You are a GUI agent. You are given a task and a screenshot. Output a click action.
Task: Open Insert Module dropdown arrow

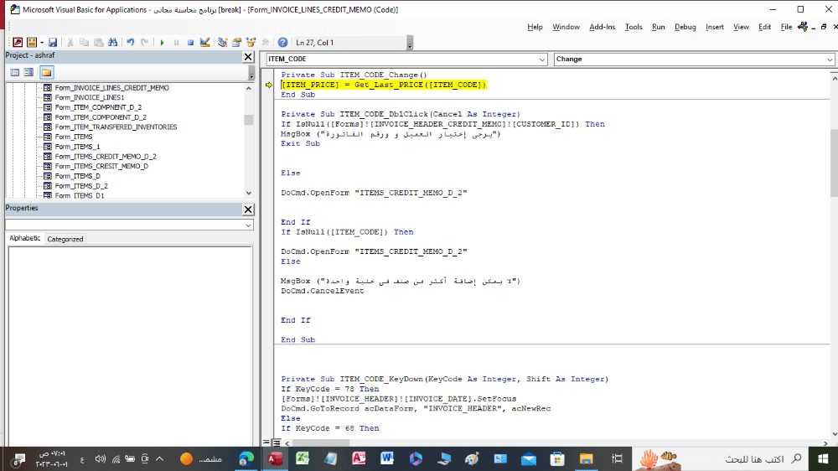(42, 42)
